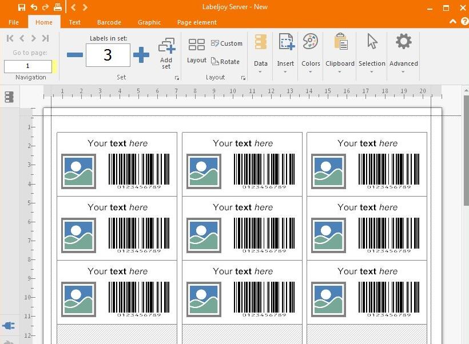Go back with the orange left chevron
The height and width of the screenshot is (344, 469).
coord(73,7)
